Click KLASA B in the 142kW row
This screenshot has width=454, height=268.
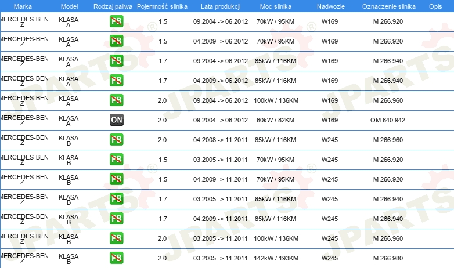69,259
